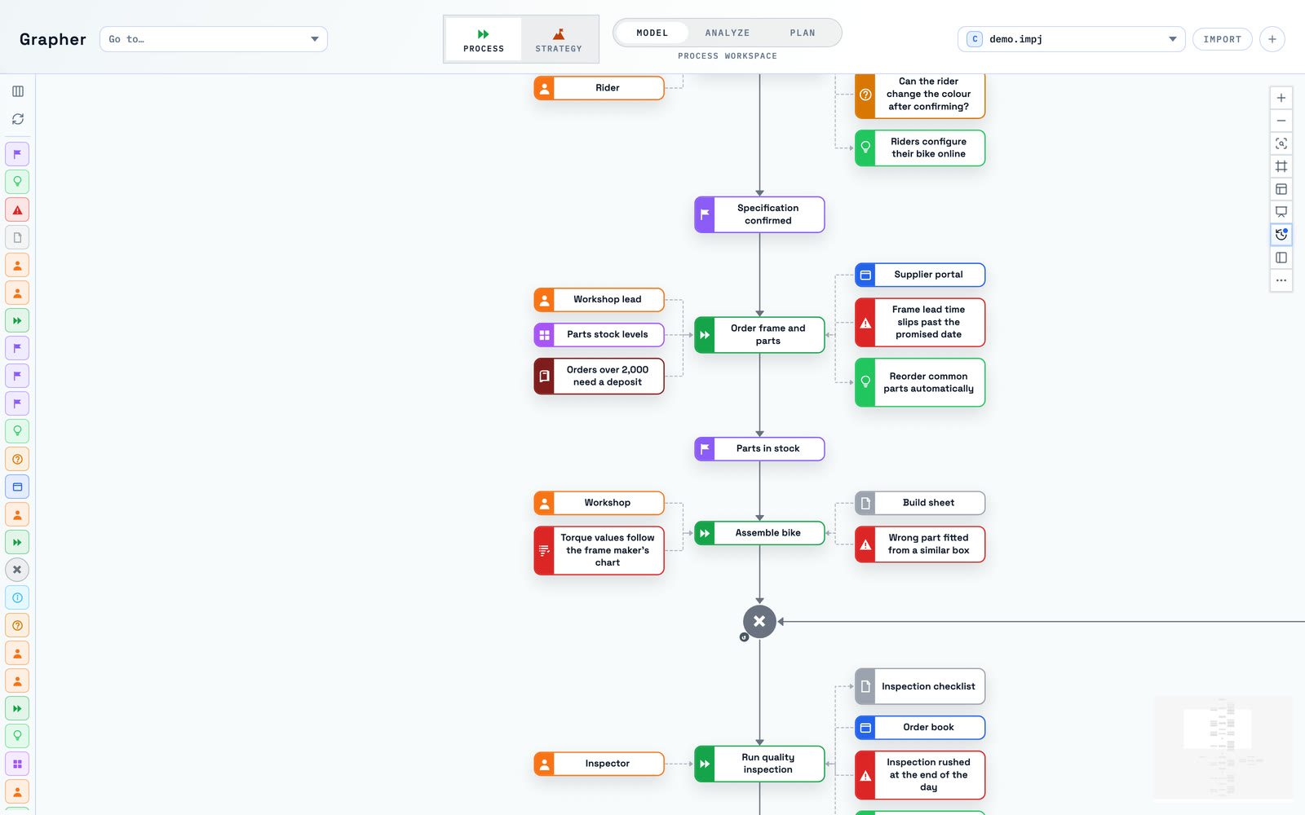The height and width of the screenshot is (815, 1305).
Task: Select the 'Run quality inspection' step
Action: tap(759, 764)
